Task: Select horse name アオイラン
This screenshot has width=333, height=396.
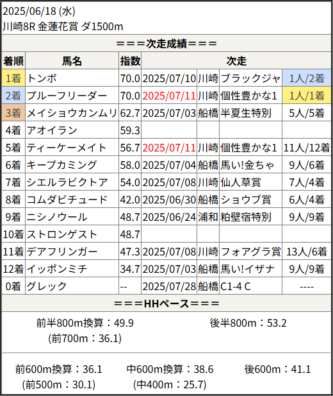Action: 52,130
